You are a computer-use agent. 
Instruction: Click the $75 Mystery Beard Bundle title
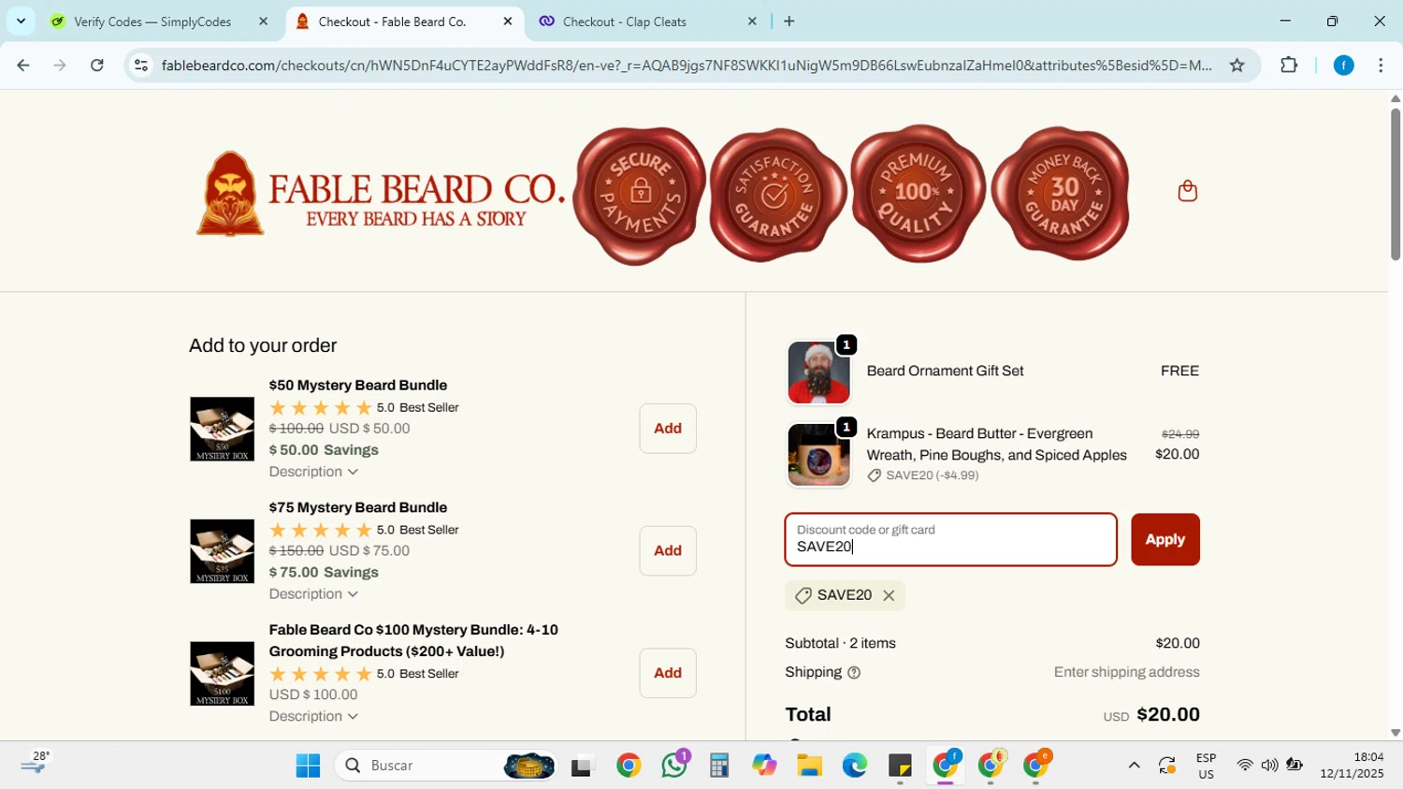pyautogui.click(x=357, y=507)
